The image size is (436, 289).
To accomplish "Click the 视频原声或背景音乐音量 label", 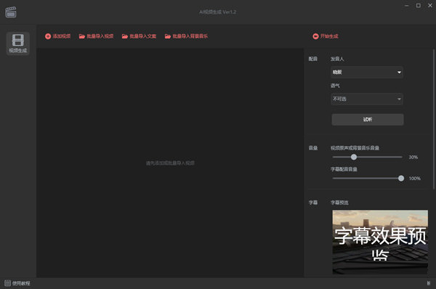I will coord(355,148).
